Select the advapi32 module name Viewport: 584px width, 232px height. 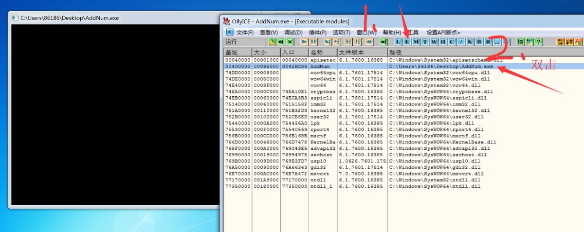323,148
